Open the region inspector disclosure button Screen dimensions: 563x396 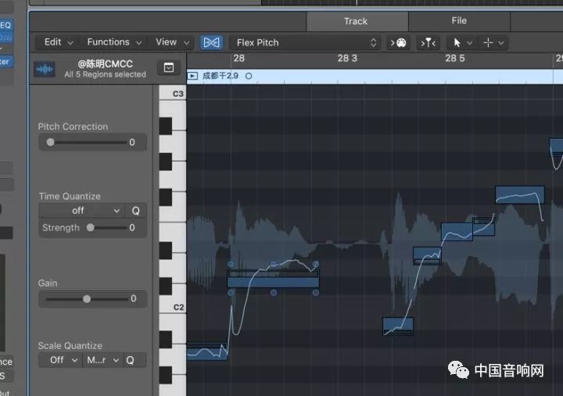pyautogui.click(x=169, y=68)
